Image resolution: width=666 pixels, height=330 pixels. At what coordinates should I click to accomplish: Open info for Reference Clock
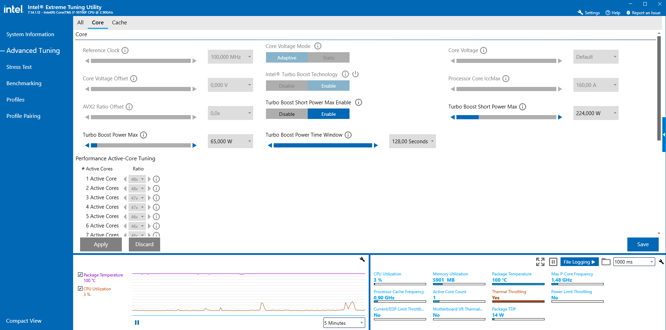[x=125, y=50]
